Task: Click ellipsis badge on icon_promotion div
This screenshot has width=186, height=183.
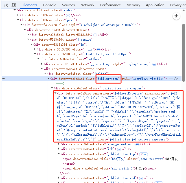Action: pos(137,144)
